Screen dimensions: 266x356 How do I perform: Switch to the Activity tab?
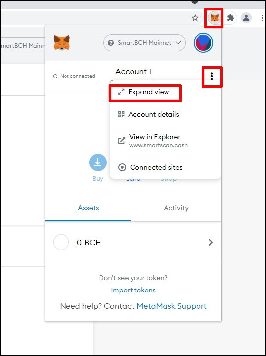click(176, 208)
